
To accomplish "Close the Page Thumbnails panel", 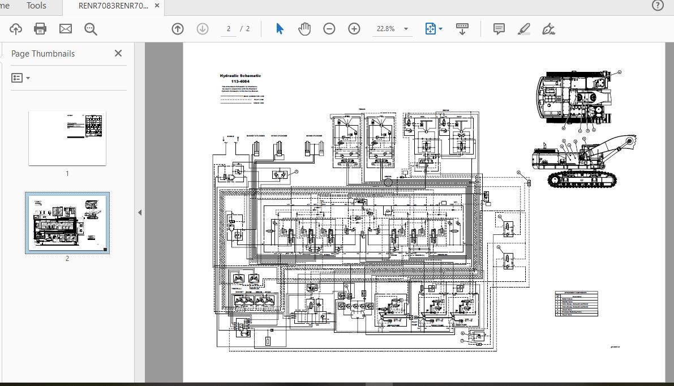I will (x=118, y=53).
